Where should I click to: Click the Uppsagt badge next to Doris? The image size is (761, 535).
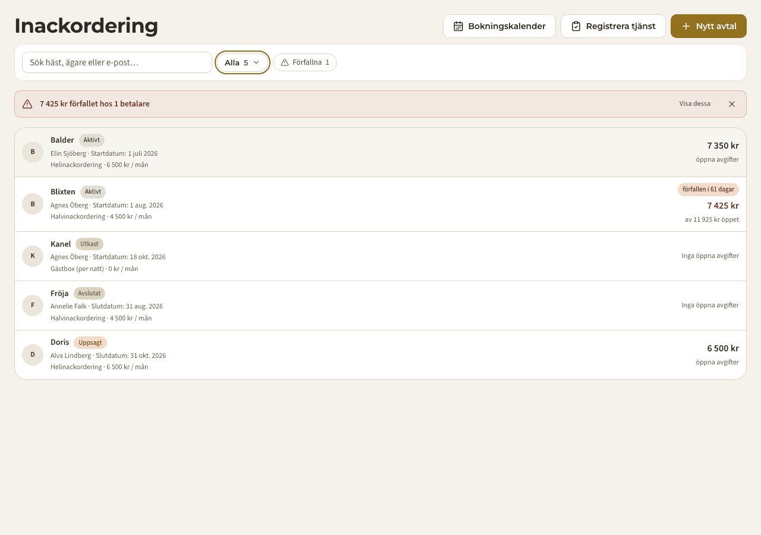click(90, 343)
